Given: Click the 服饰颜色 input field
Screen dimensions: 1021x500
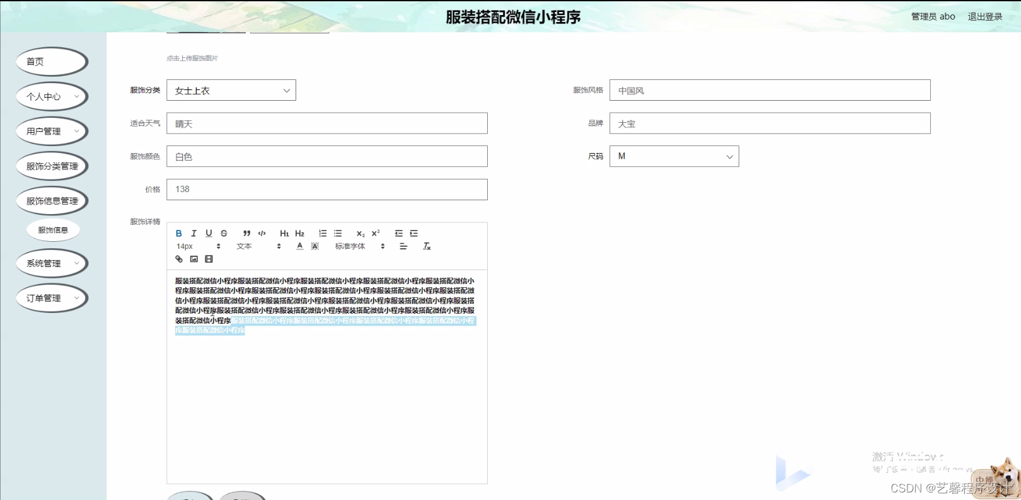Looking at the screenshot, I should point(327,156).
